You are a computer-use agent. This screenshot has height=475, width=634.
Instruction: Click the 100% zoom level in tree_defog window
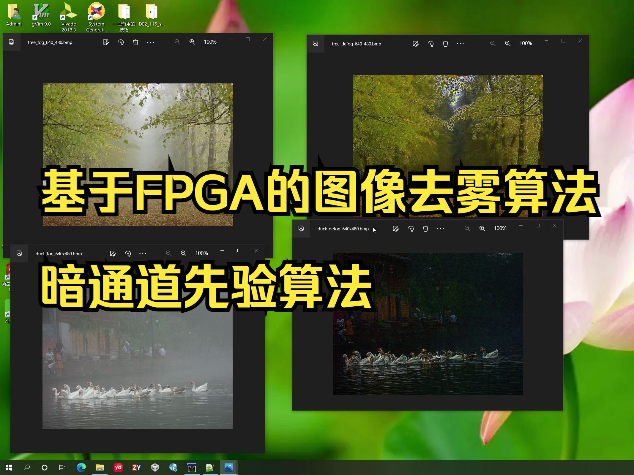(526, 43)
